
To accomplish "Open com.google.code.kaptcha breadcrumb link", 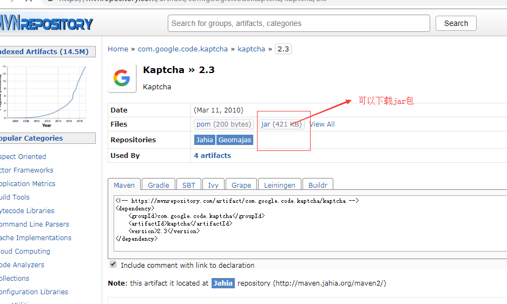I will [x=183, y=49].
